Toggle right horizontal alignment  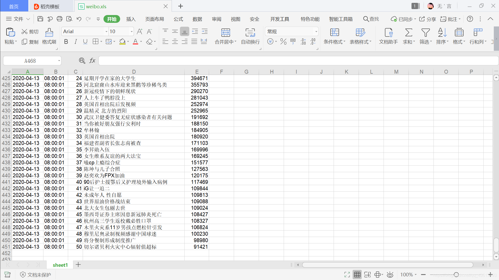185,41
